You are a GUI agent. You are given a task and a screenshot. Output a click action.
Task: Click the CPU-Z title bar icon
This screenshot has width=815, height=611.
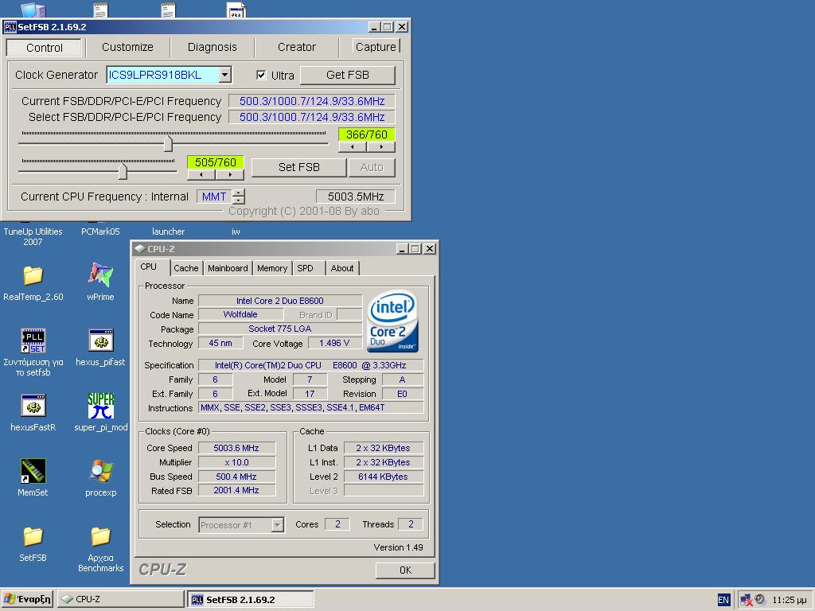[140, 249]
